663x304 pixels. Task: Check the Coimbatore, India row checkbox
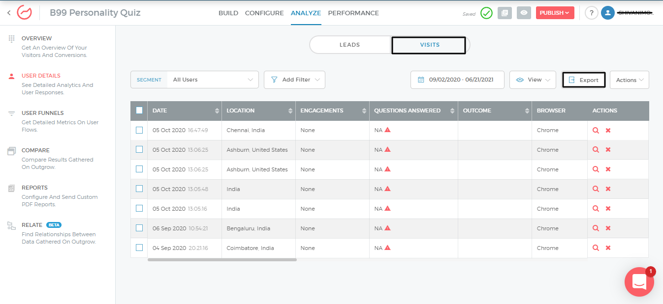tap(139, 248)
